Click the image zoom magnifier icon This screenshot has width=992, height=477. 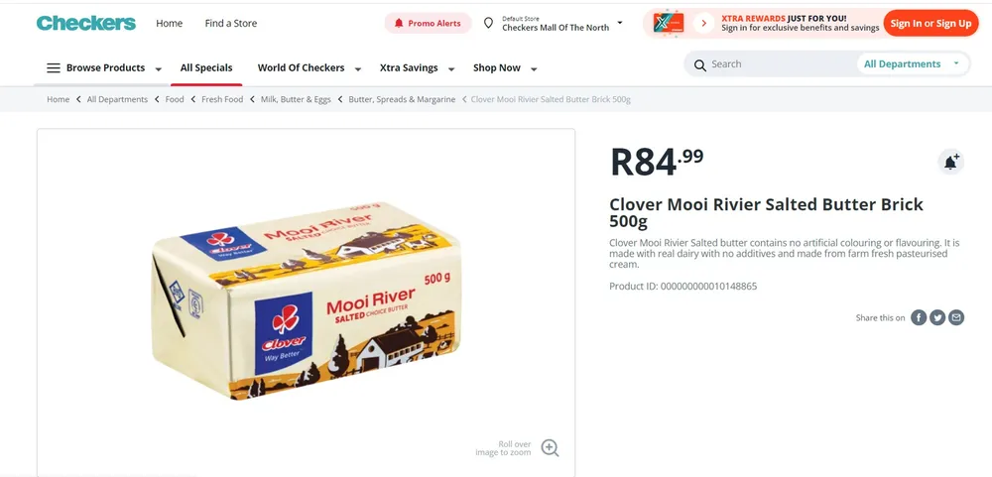pyautogui.click(x=550, y=448)
